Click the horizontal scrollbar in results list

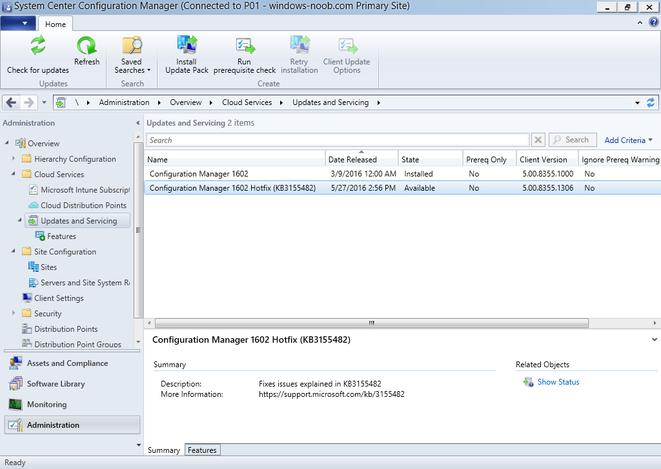[x=371, y=323]
